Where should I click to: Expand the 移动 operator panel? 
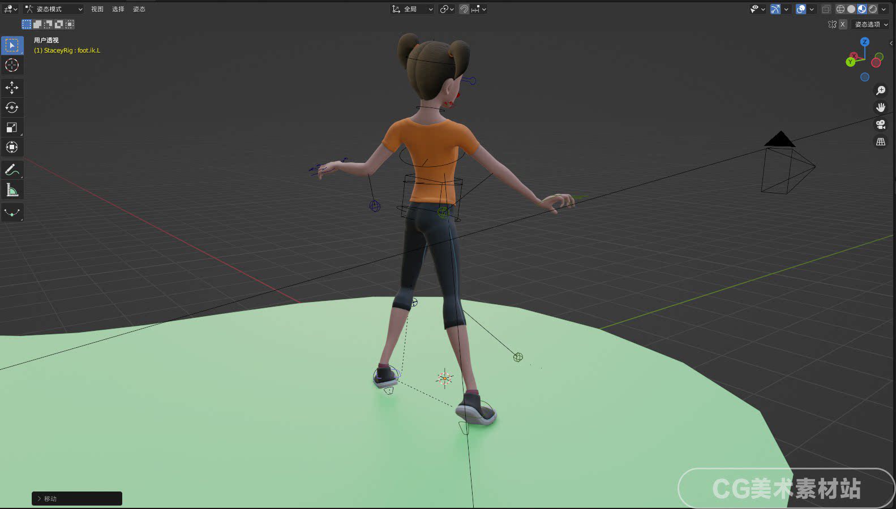(x=77, y=498)
